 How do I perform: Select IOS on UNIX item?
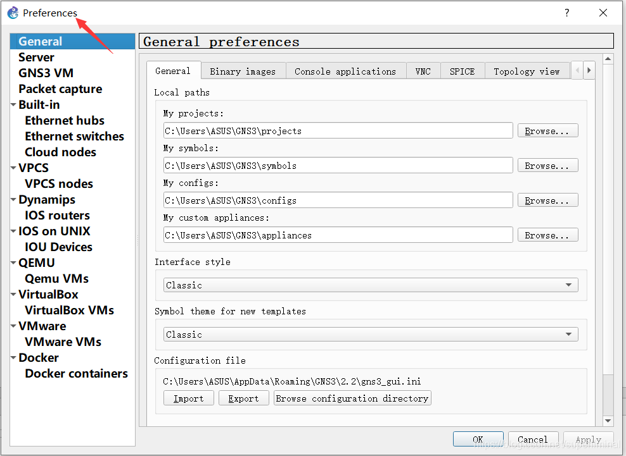pyautogui.click(x=54, y=231)
